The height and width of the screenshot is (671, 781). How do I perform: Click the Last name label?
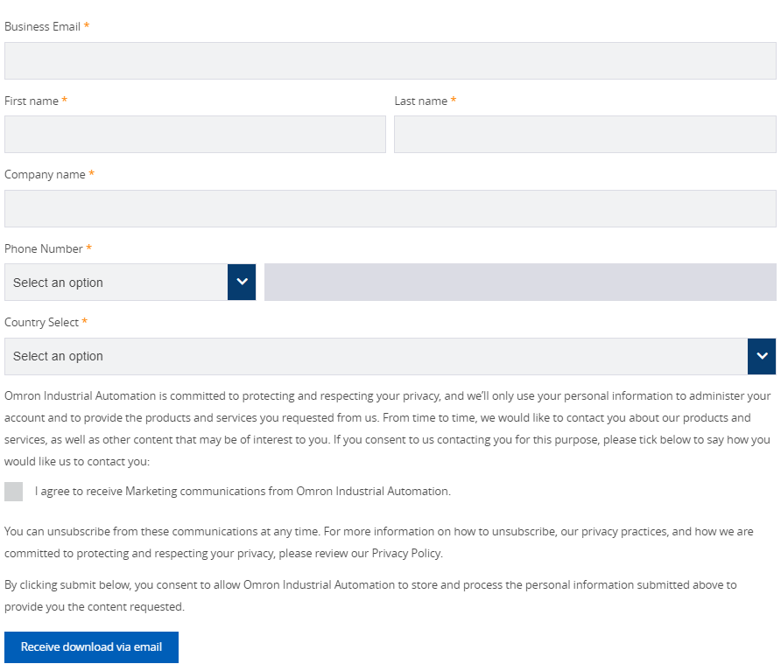(x=420, y=101)
